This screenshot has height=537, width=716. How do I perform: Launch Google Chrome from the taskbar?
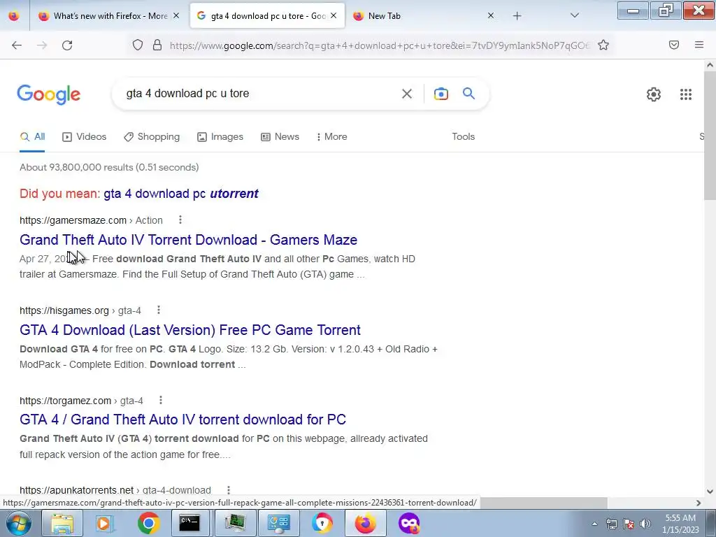point(148,523)
